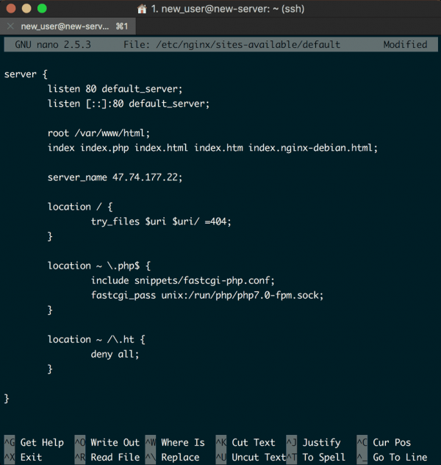Click the 'listen [::]:80 default_server;' line
This screenshot has width=441, height=465.
pyautogui.click(x=129, y=104)
